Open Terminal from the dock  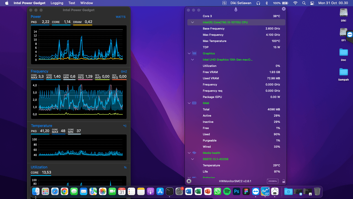(170, 191)
